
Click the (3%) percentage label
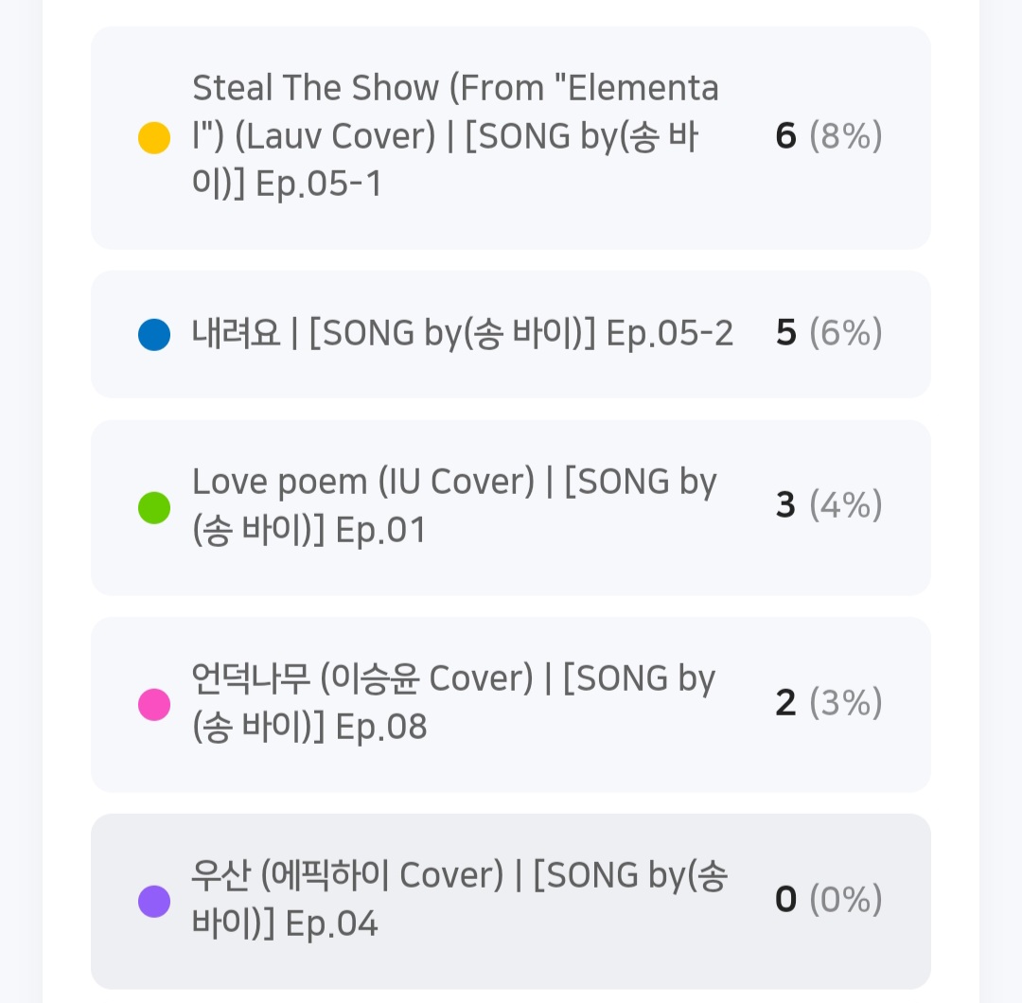846,702
